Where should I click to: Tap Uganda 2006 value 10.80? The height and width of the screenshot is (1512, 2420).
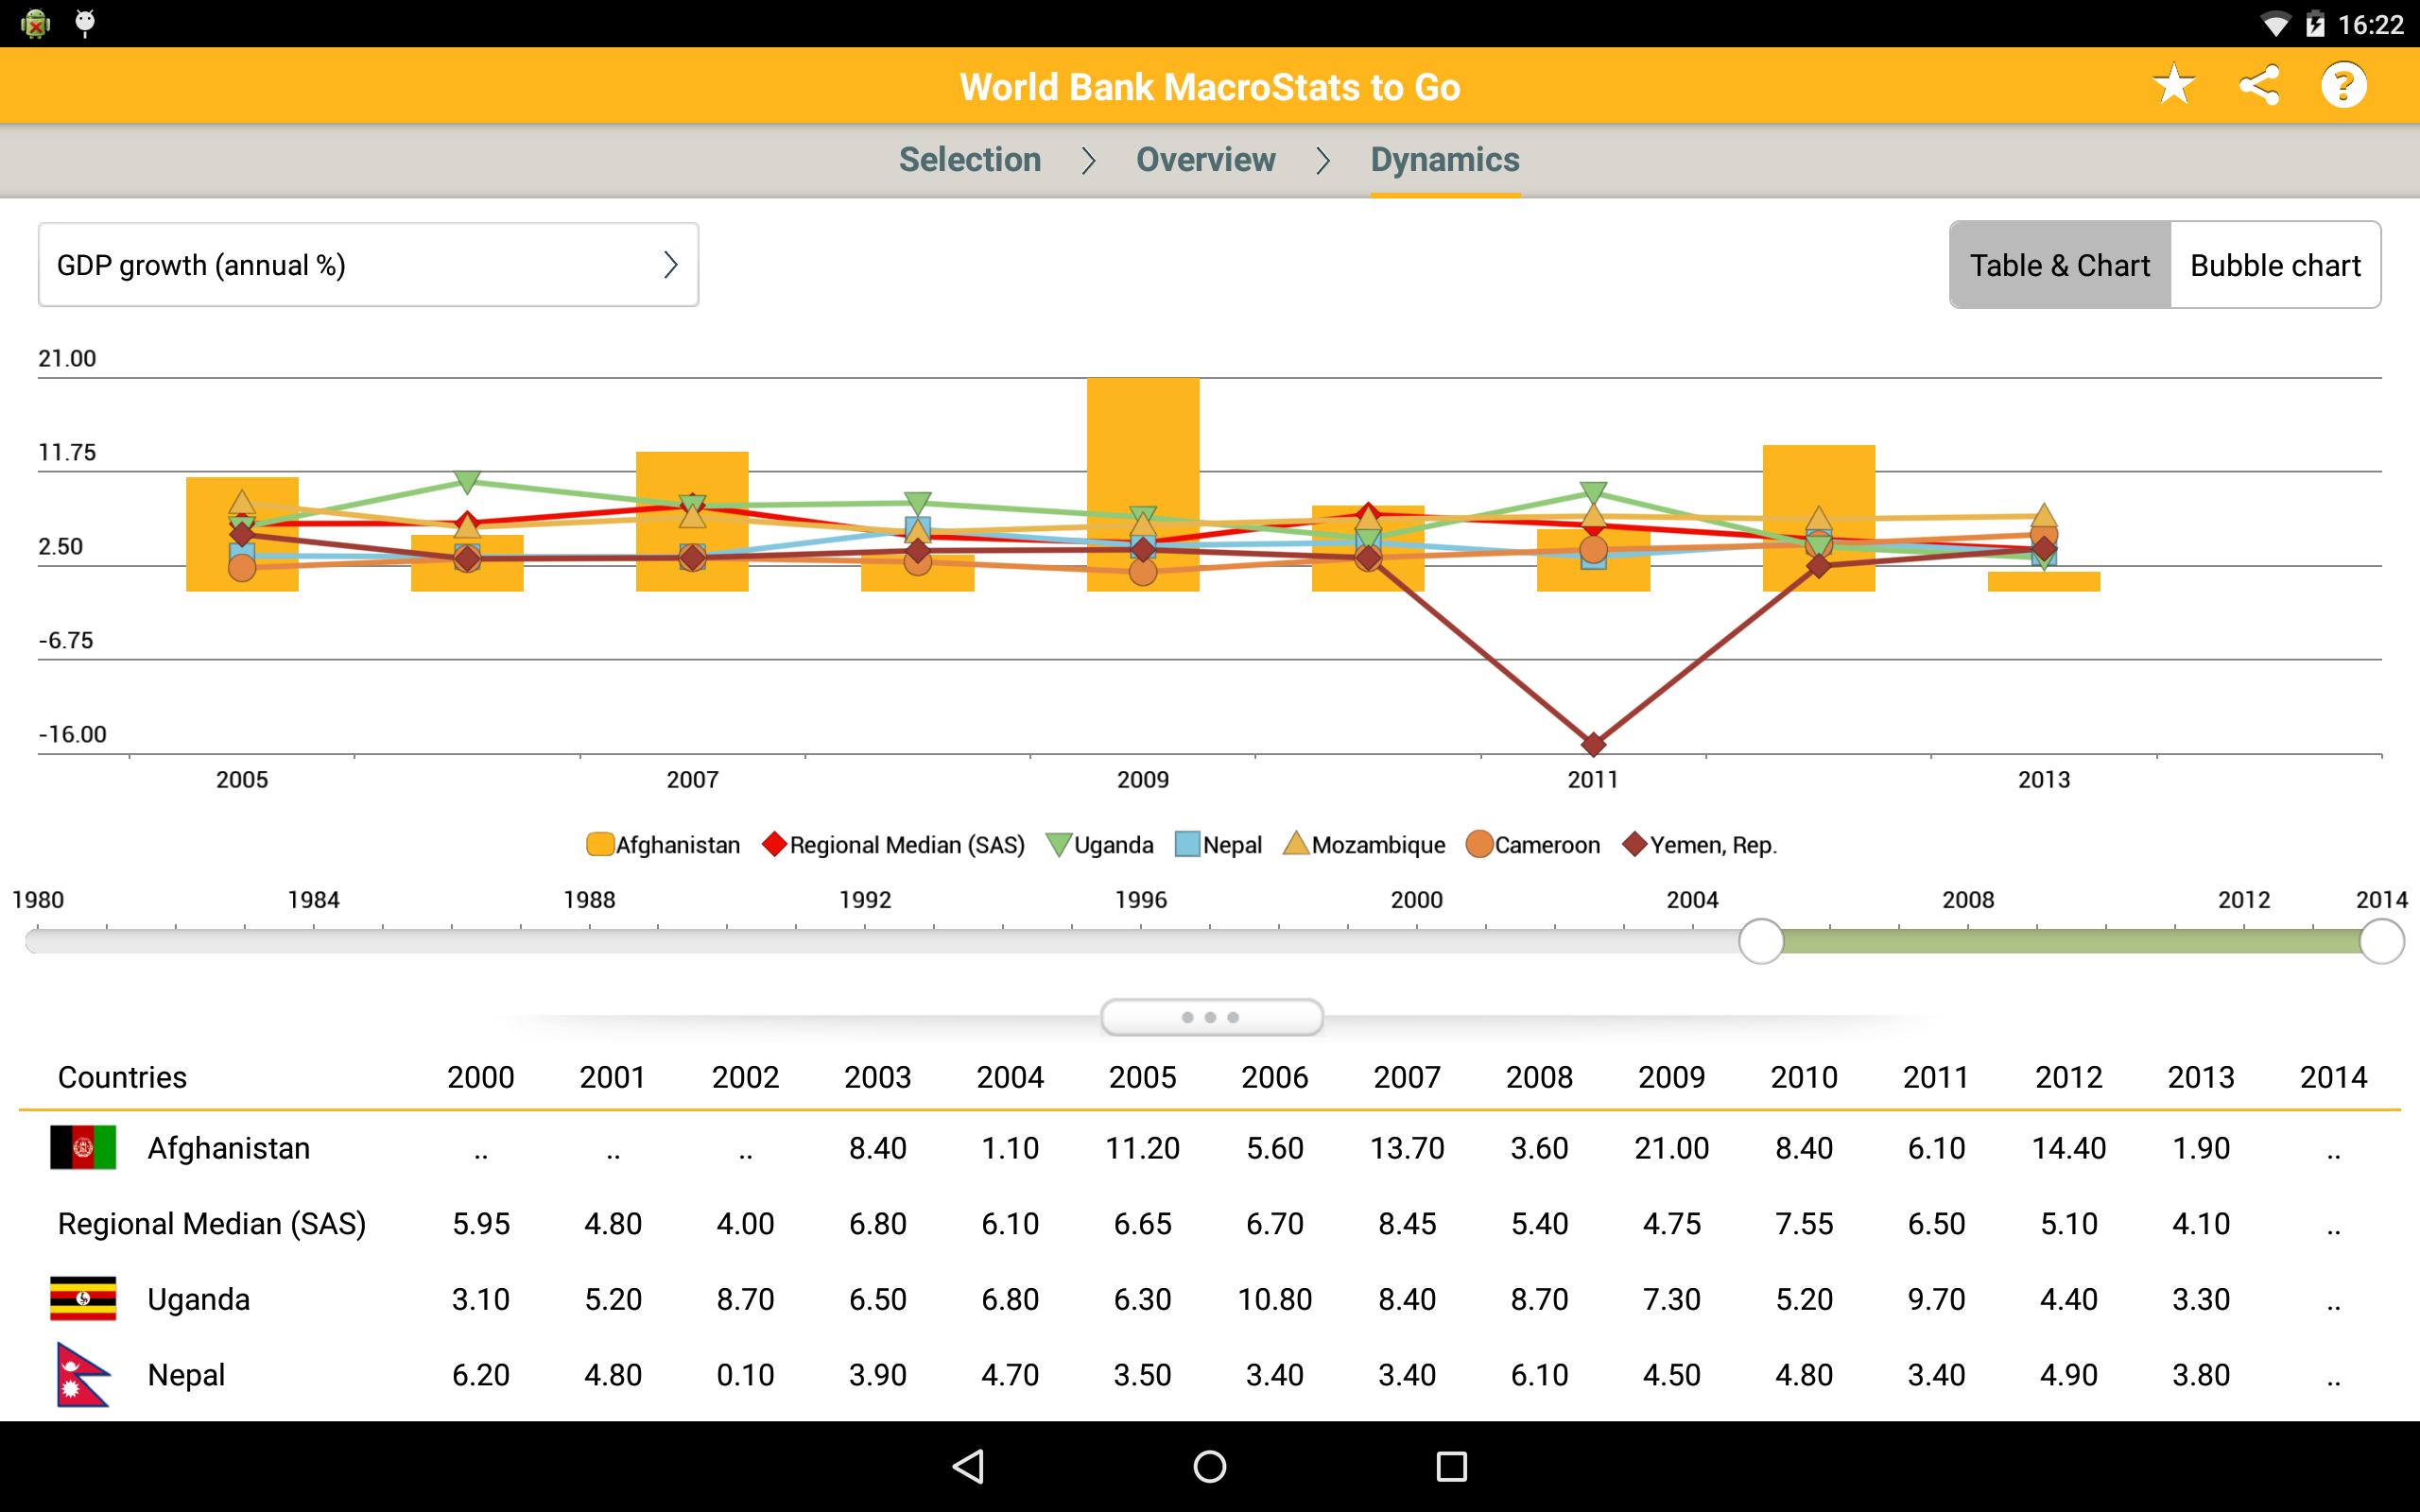[x=1275, y=1299]
